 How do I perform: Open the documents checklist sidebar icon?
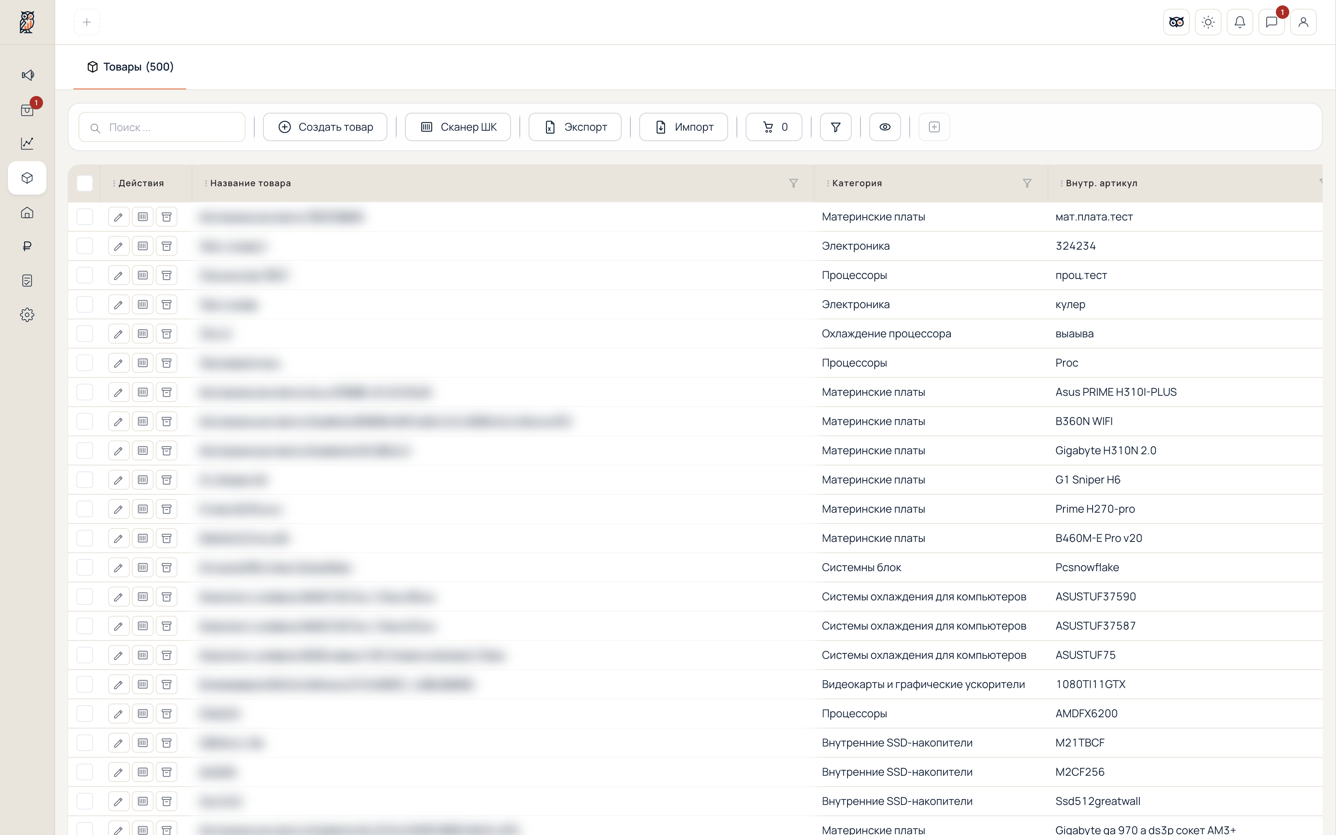[27, 281]
